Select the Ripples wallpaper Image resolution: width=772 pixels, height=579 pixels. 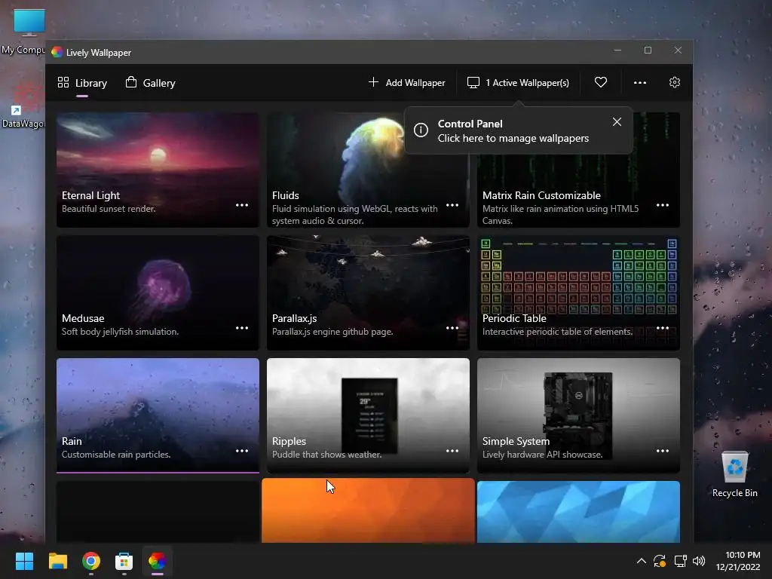pyautogui.click(x=368, y=415)
